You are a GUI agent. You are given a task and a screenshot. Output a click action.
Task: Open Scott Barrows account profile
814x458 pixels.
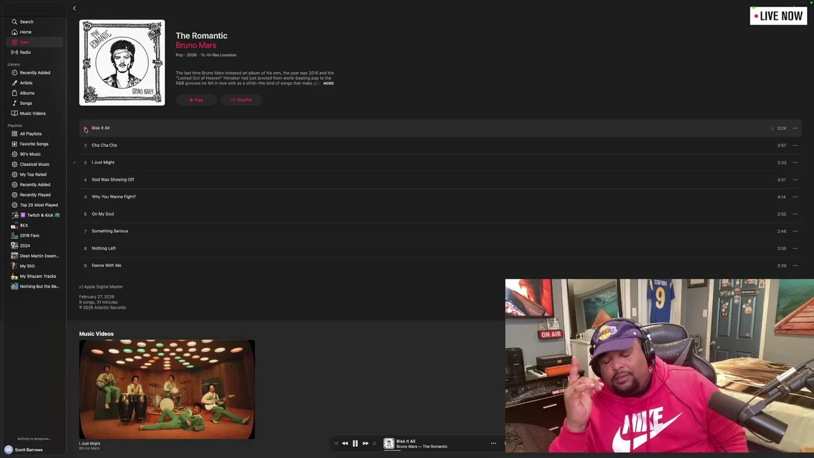tap(24, 450)
